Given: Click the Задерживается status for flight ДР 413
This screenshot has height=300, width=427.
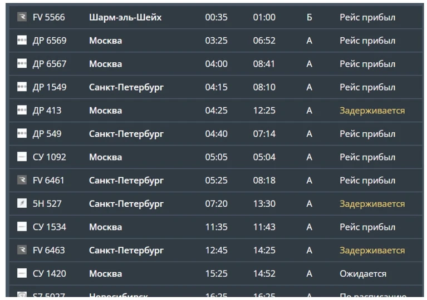Looking at the screenshot, I should click(x=372, y=111).
